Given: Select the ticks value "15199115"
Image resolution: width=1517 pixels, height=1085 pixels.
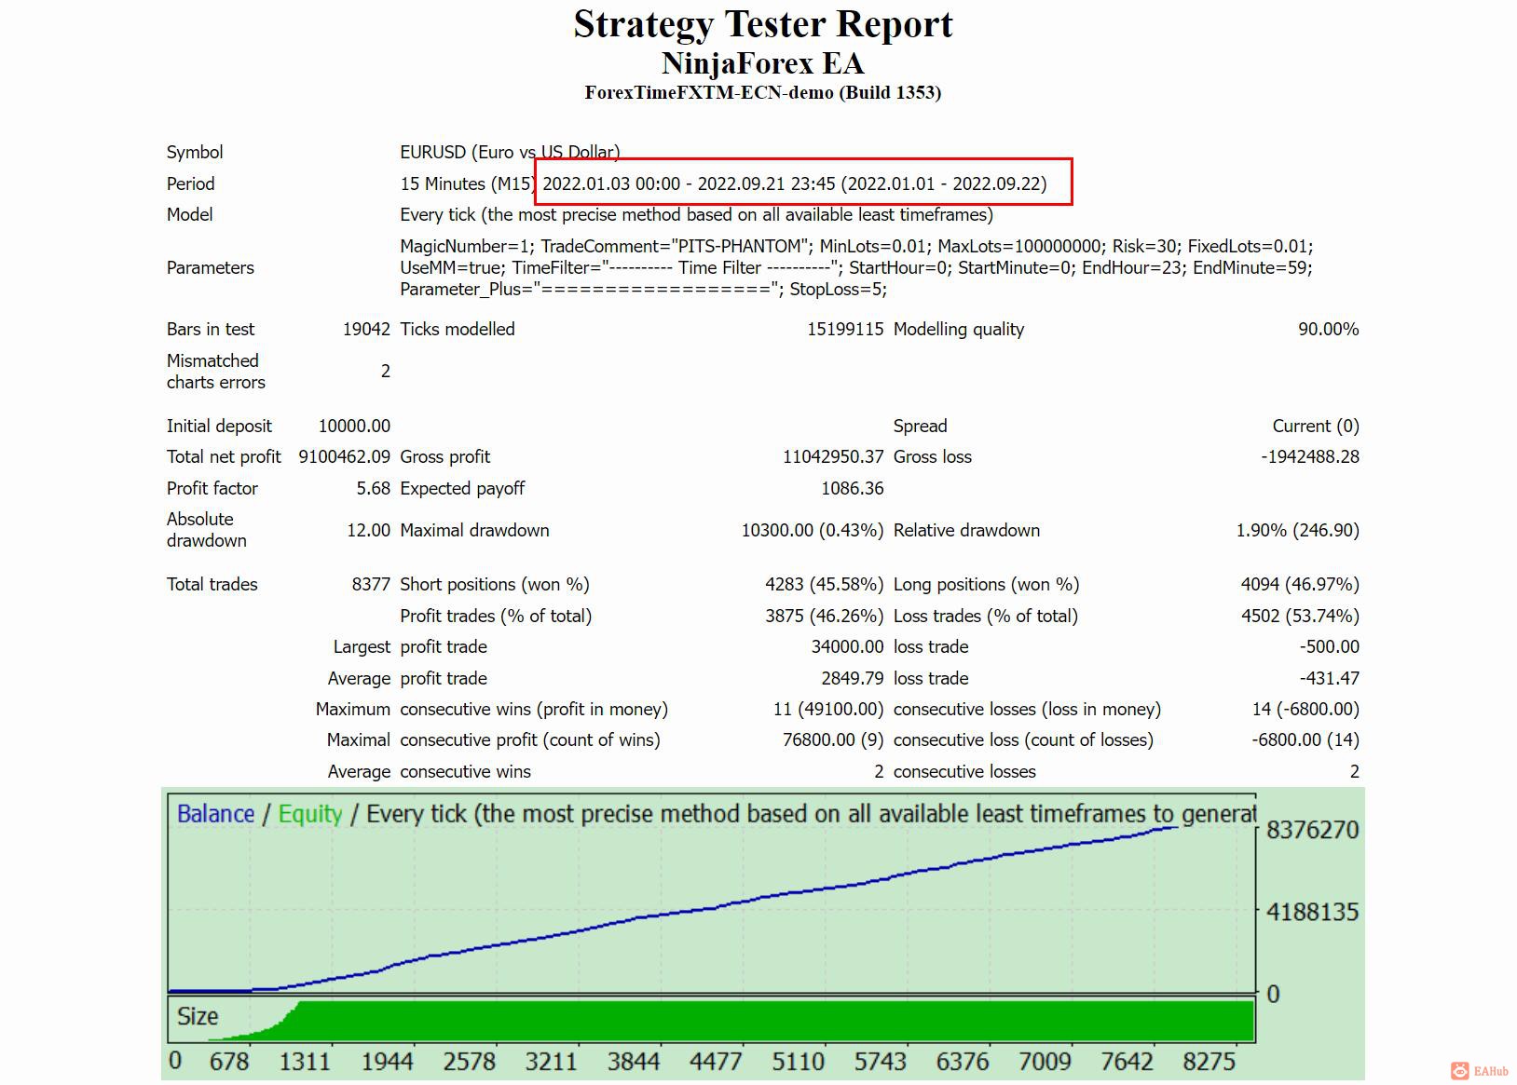Looking at the screenshot, I should click(845, 329).
